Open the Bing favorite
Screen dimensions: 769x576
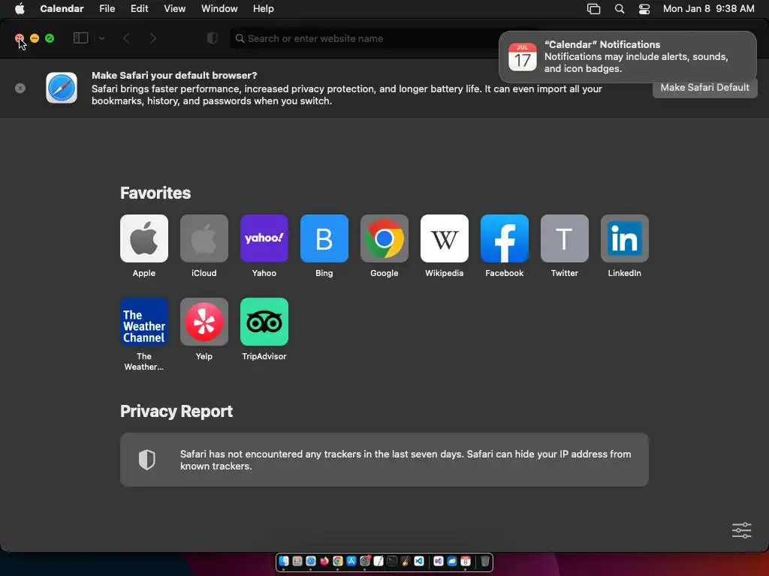point(324,238)
